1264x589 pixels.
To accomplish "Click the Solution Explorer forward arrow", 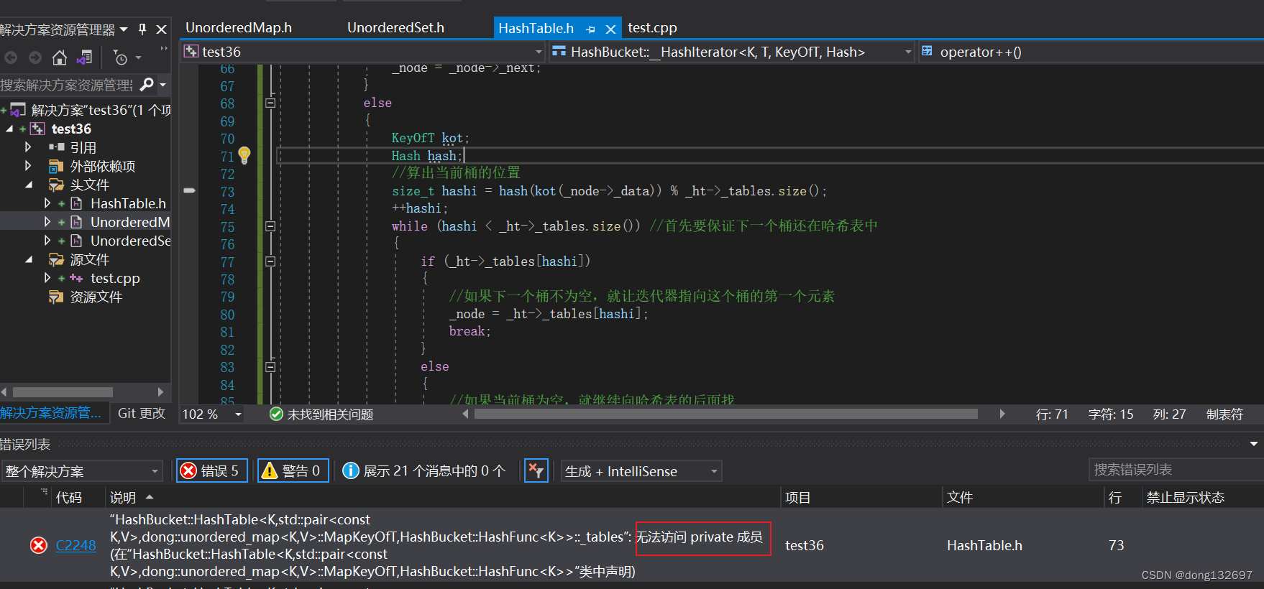I will (35, 57).
